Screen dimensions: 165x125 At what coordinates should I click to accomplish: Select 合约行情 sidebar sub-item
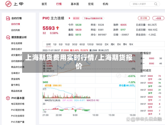(x=16, y=24)
